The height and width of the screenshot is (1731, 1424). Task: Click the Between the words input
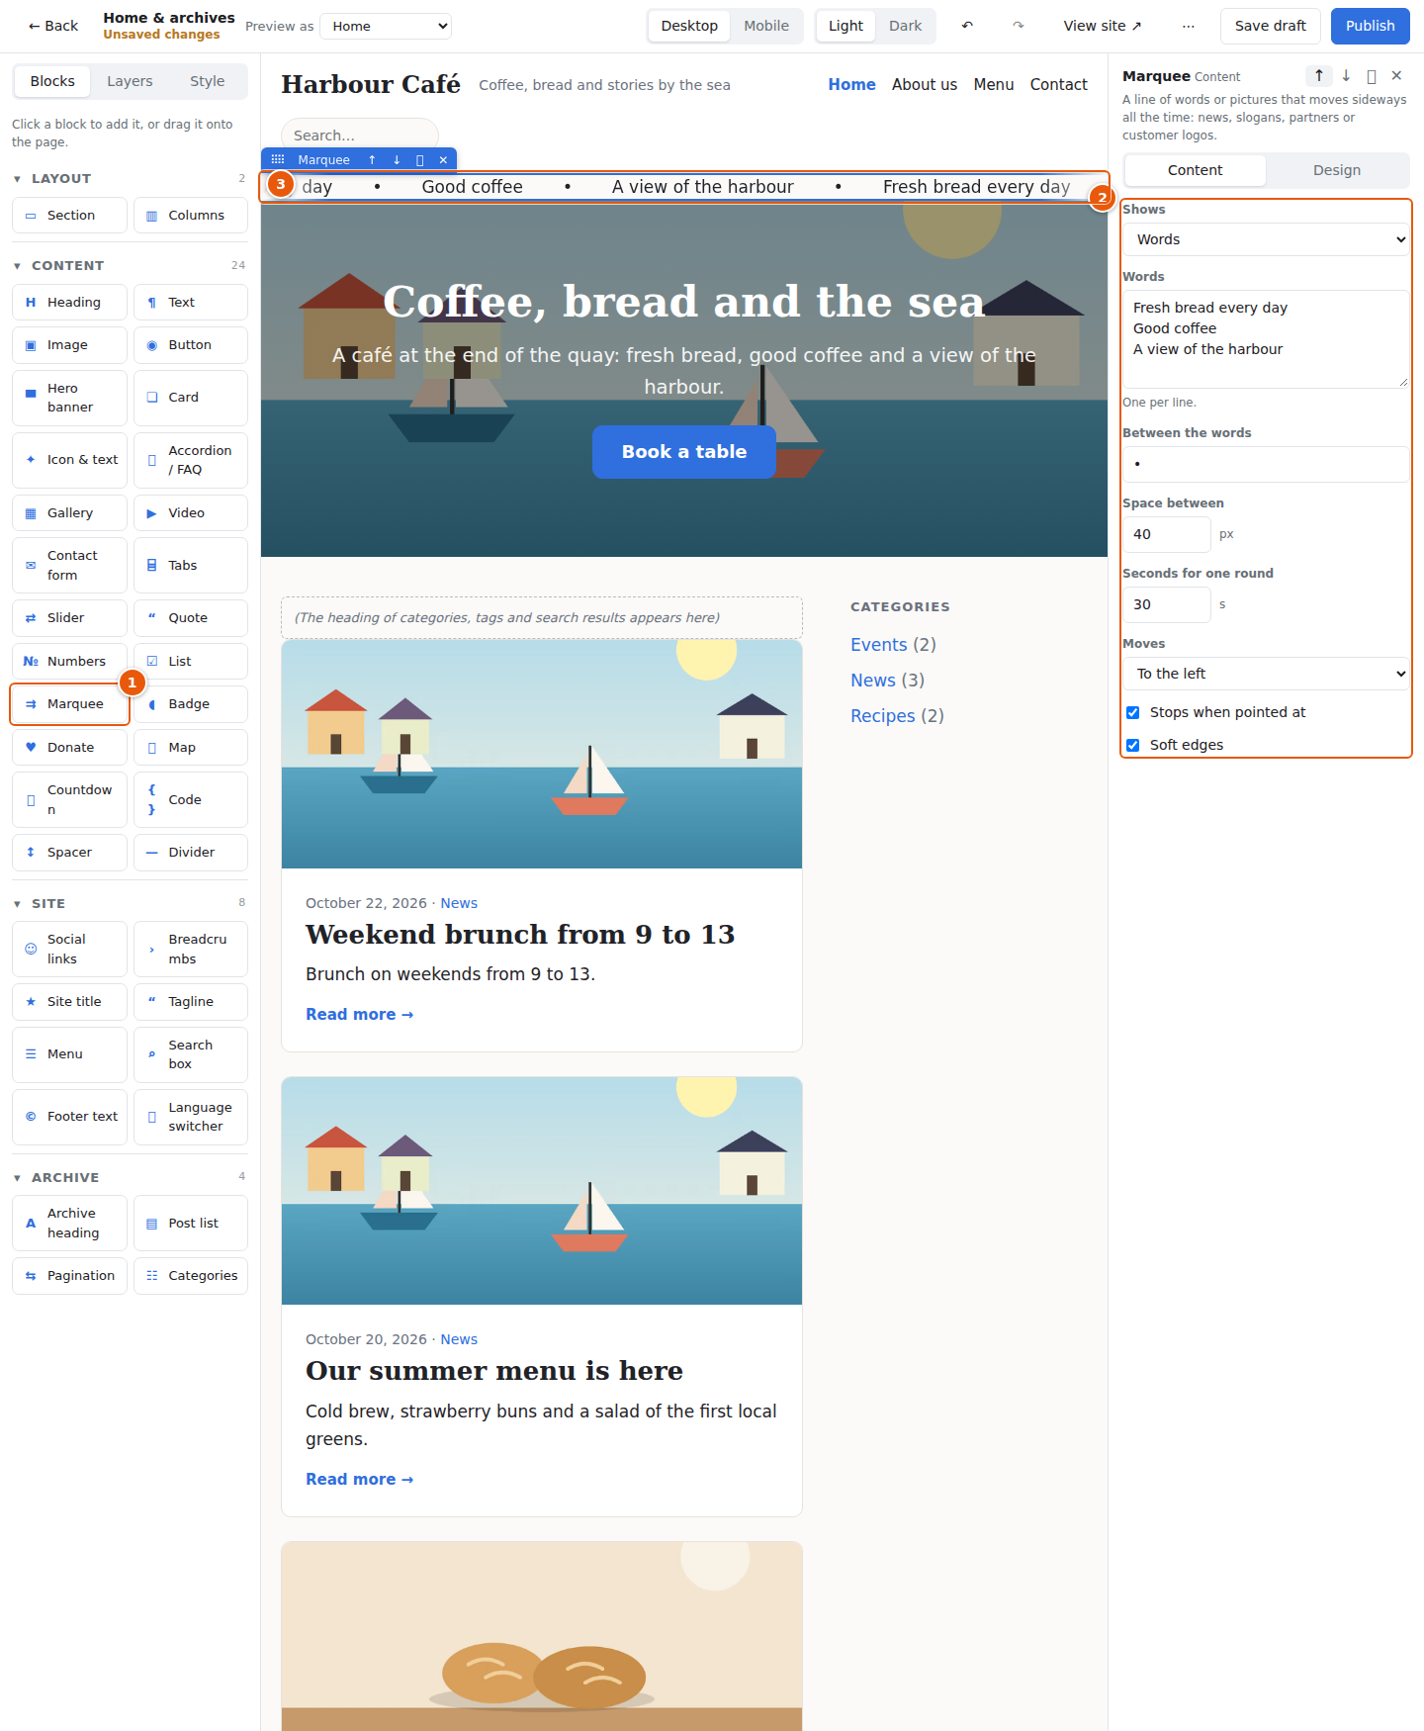pyautogui.click(x=1266, y=464)
